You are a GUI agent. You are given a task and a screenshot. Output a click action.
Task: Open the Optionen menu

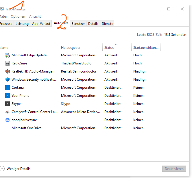tap(18, 16)
